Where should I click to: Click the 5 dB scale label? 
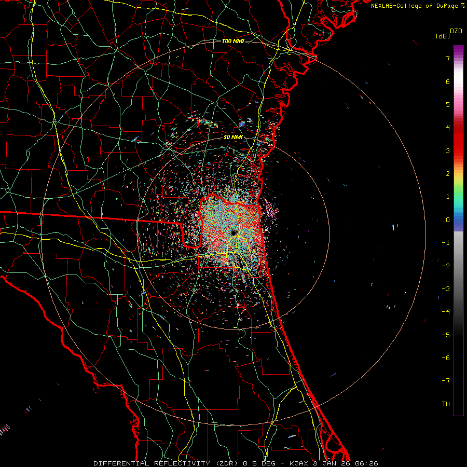tap(448, 104)
